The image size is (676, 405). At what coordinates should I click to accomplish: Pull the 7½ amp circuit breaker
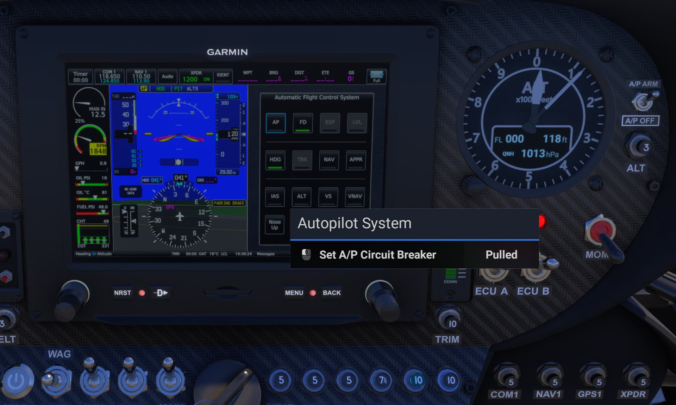[x=383, y=380]
